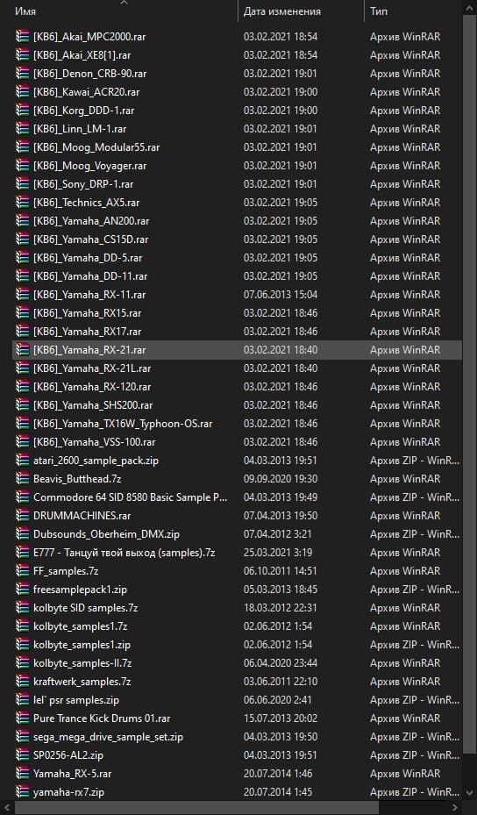Select file lel` psr samples.zip
Image resolution: width=477 pixels, height=815 pixels.
tap(76, 700)
